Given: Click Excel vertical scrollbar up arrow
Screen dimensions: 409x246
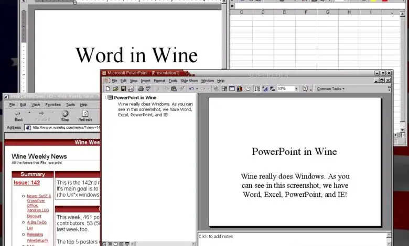Looking at the screenshot, I should coord(403,13).
